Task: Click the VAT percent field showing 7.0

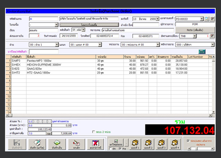Action: [x=37, y=133]
